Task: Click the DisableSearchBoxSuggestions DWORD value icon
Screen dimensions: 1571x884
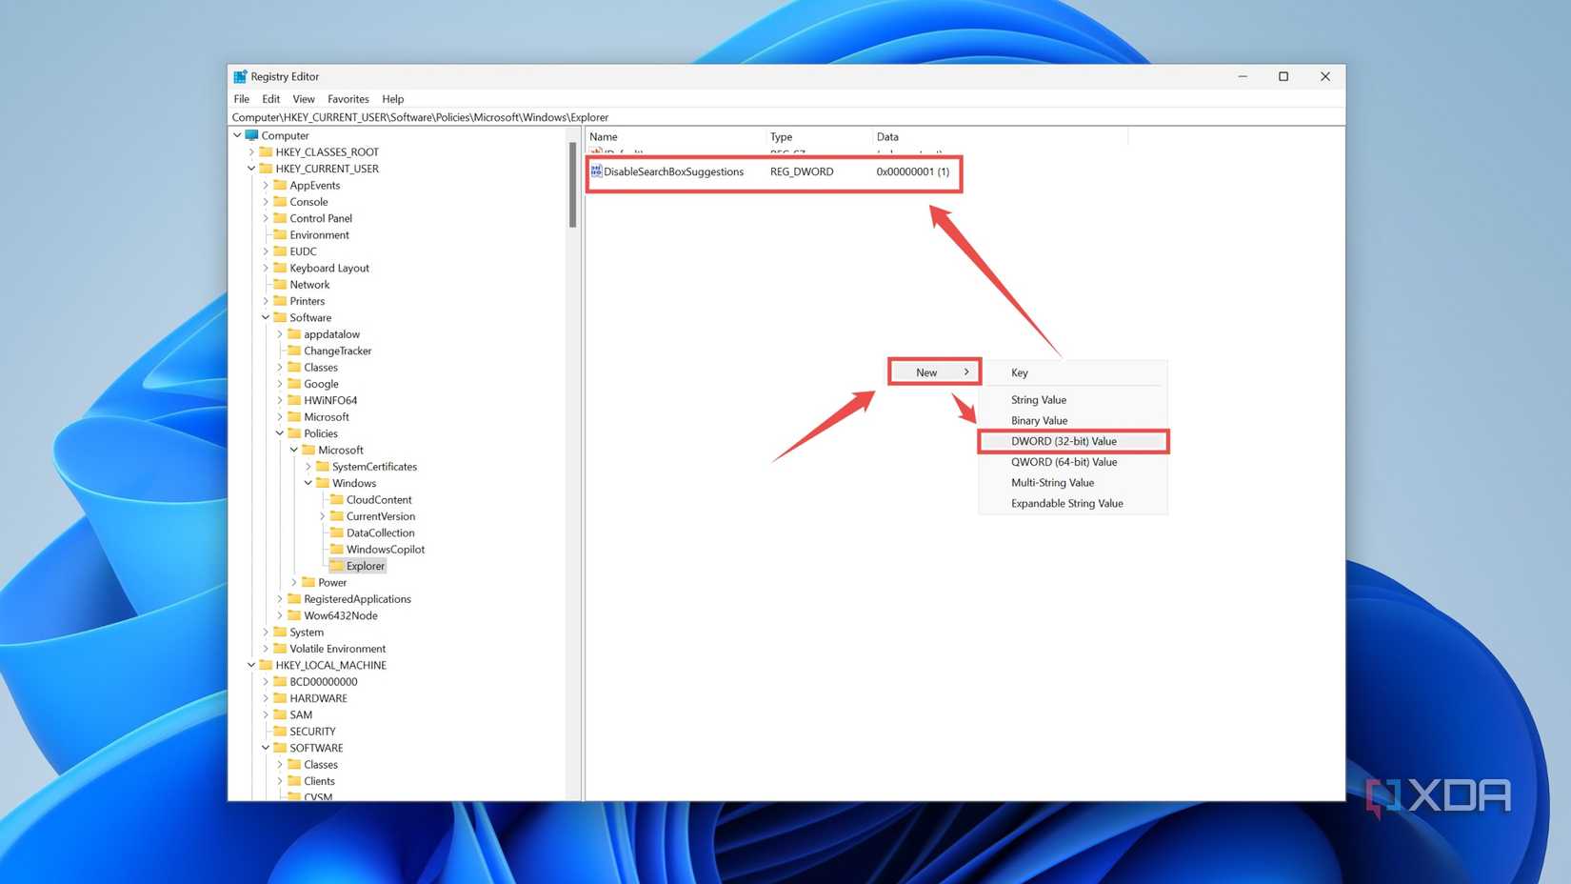Action: (x=596, y=171)
